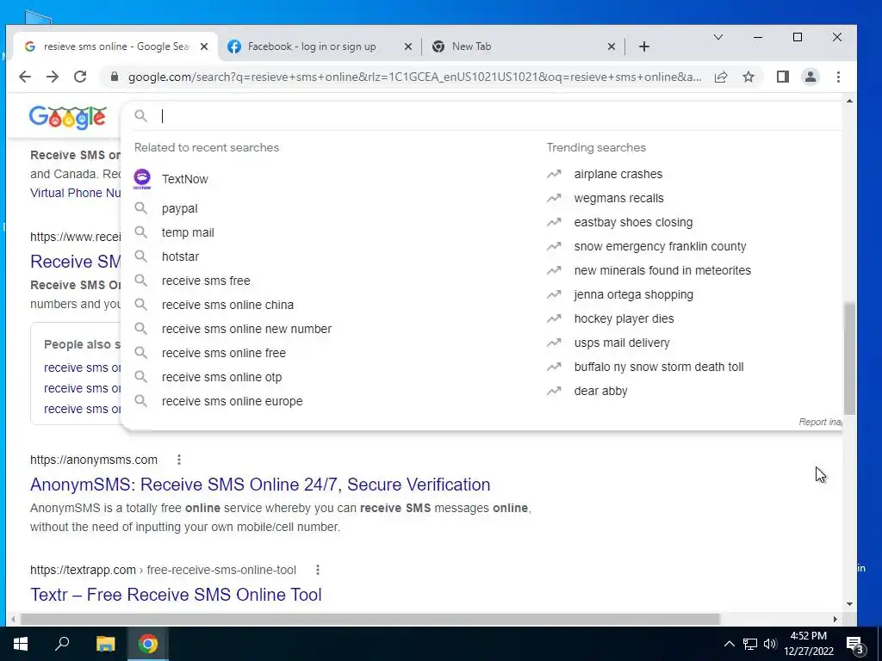Screen dimensions: 882x661
Task: Bookmark this page with the star icon
Action: [748, 77]
